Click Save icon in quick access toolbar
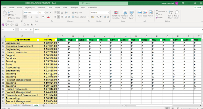Screen dimensions: 203x109 click(3, 24)
